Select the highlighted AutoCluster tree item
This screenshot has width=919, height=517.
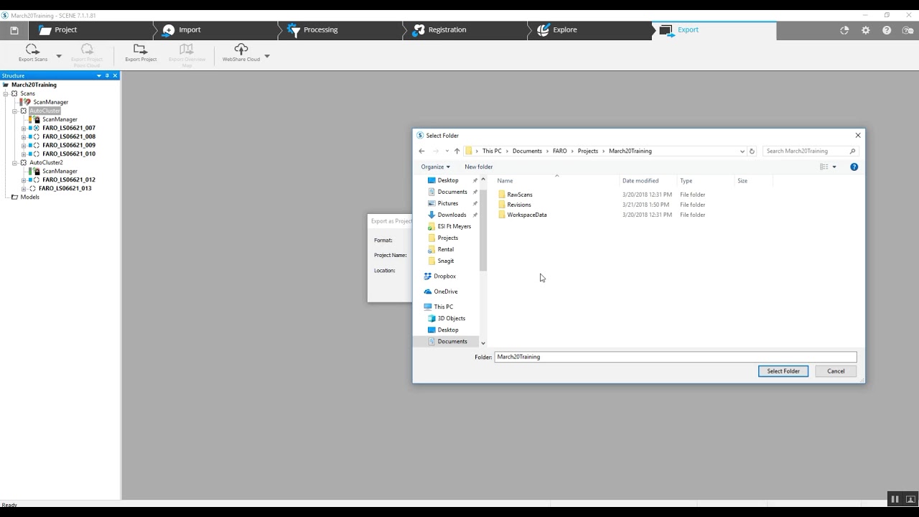pyautogui.click(x=45, y=111)
